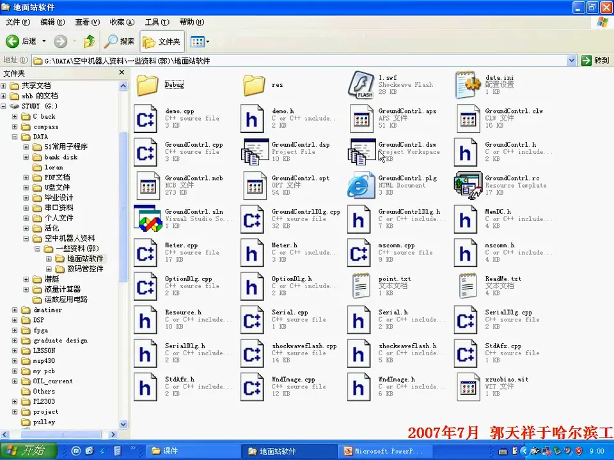Open the Debug folder icon
Viewport: 614px width, 460px height.
pos(147,85)
